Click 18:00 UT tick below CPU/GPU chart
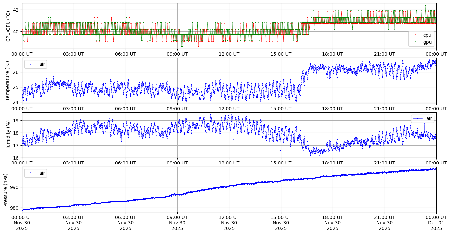This screenshot has width=450, height=234. (332, 54)
